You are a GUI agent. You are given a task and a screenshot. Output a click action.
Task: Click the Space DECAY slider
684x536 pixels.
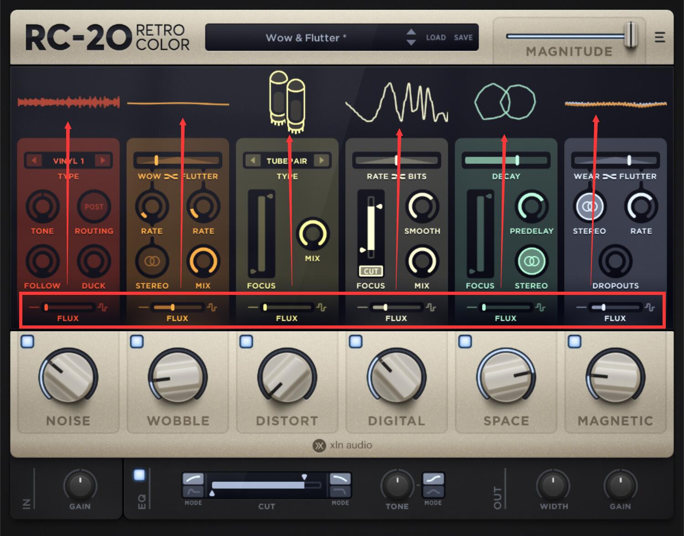point(506,160)
